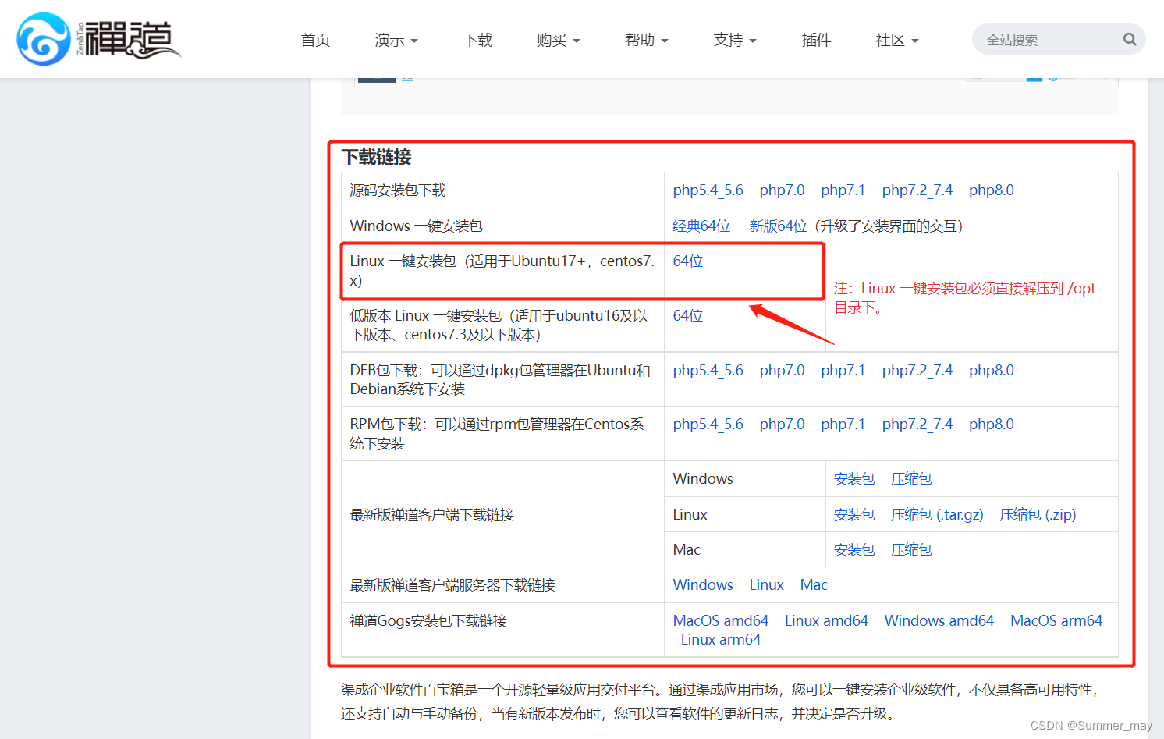Screen dimensions: 1164x739
Task: Download the Gogs Linux amd64 package
Action: click(x=826, y=621)
